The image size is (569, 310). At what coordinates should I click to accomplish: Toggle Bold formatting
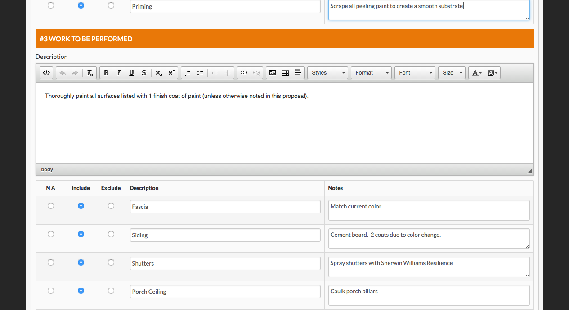point(106,73)
